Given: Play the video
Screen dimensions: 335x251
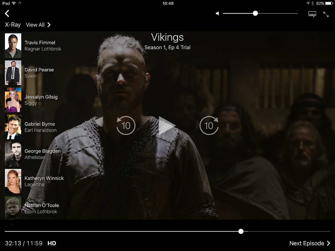Looking at the screenshot, I should tap(167, 126).
